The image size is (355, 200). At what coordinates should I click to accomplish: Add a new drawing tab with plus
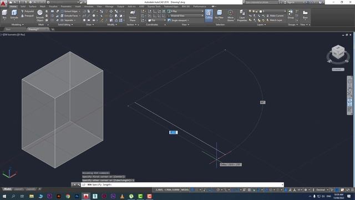(53, 29)
